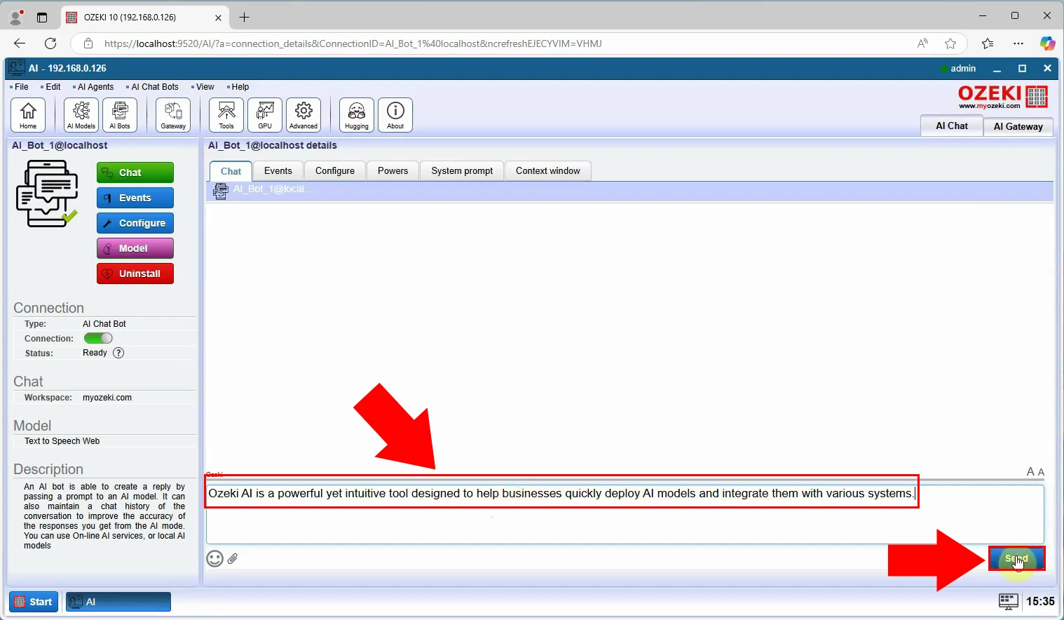This screenshot has width=1064, height=620.
Task: Click the Start button
Action: [34, 602]
